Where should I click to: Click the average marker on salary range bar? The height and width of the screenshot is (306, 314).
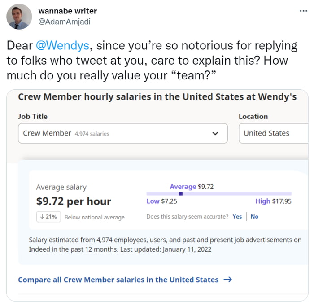coord(181,194)
